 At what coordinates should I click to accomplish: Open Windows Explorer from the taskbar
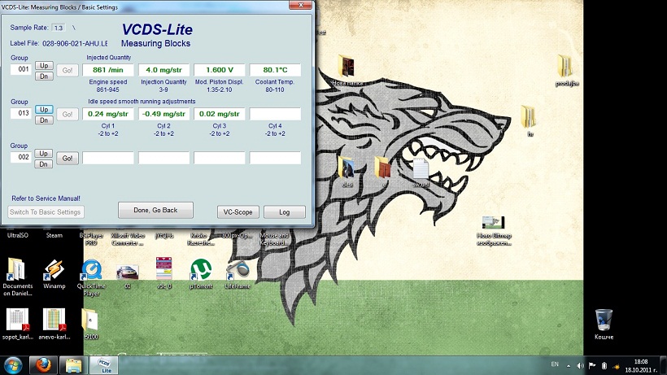click(72, 364)
